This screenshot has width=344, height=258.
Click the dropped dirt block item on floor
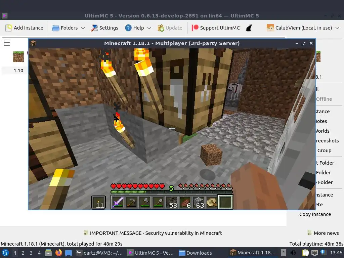211,155
